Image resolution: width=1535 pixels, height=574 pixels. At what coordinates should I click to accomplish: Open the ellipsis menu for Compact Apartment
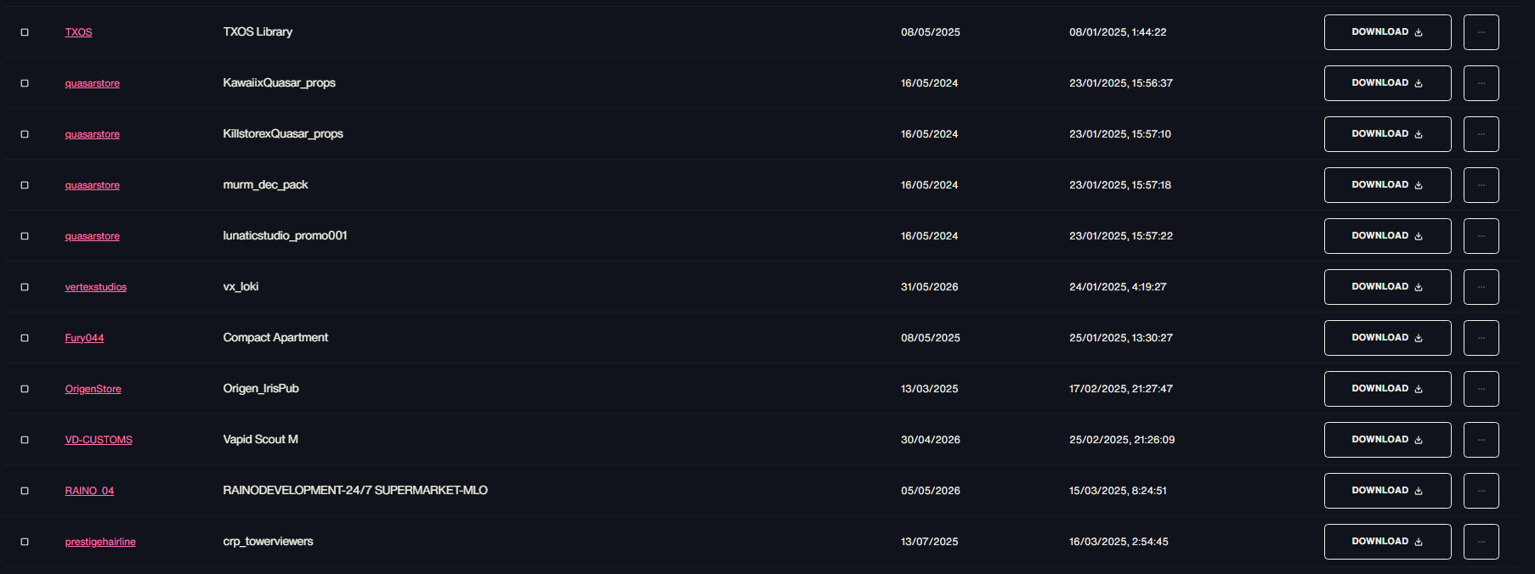1481,338
